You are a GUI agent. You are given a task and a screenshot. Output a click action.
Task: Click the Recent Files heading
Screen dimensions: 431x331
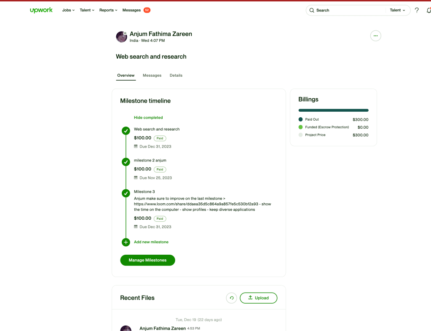point(137,298)
